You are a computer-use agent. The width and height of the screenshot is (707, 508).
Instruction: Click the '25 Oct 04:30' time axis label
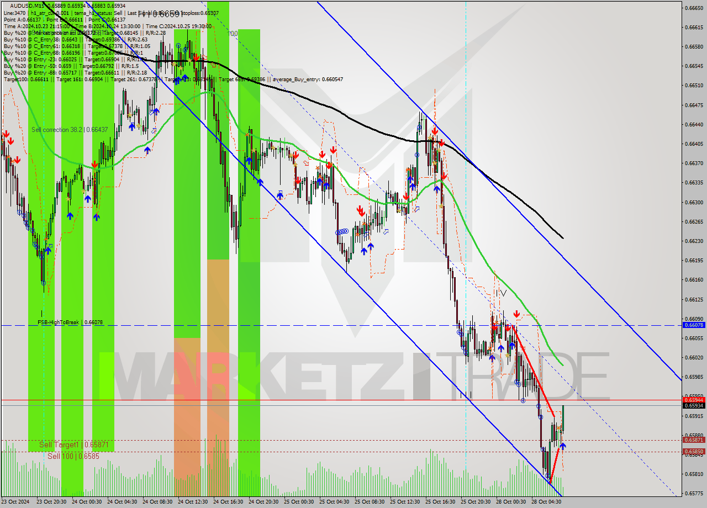(335, 502)
